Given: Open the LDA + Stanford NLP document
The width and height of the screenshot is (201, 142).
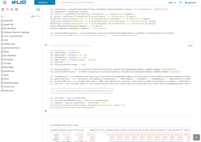Looking at the screenshot, I should tap(13, 36).
